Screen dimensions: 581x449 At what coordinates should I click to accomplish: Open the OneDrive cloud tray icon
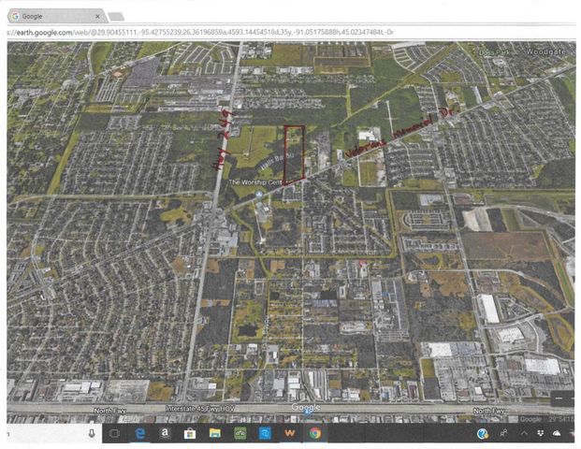(557, 433)
